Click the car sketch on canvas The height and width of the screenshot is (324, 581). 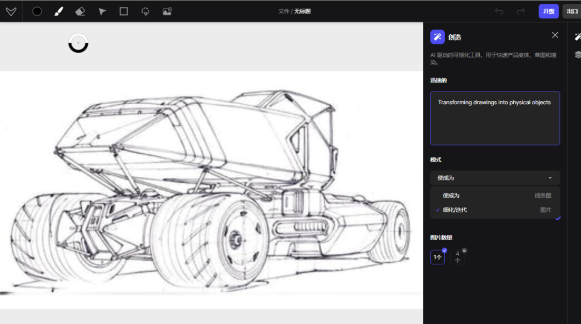click(x=211, y=190)
